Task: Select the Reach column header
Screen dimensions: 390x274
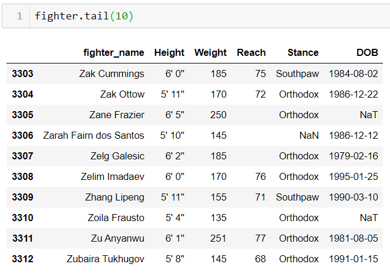Action: coord(251,53)
